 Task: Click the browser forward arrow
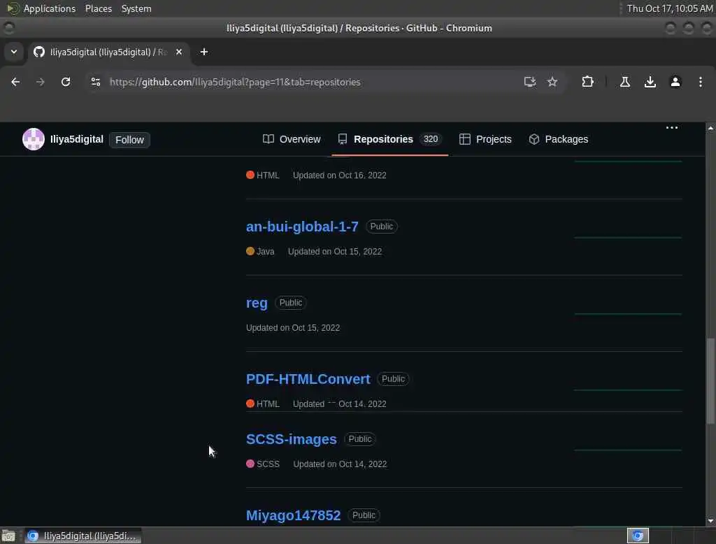[40, 82]
